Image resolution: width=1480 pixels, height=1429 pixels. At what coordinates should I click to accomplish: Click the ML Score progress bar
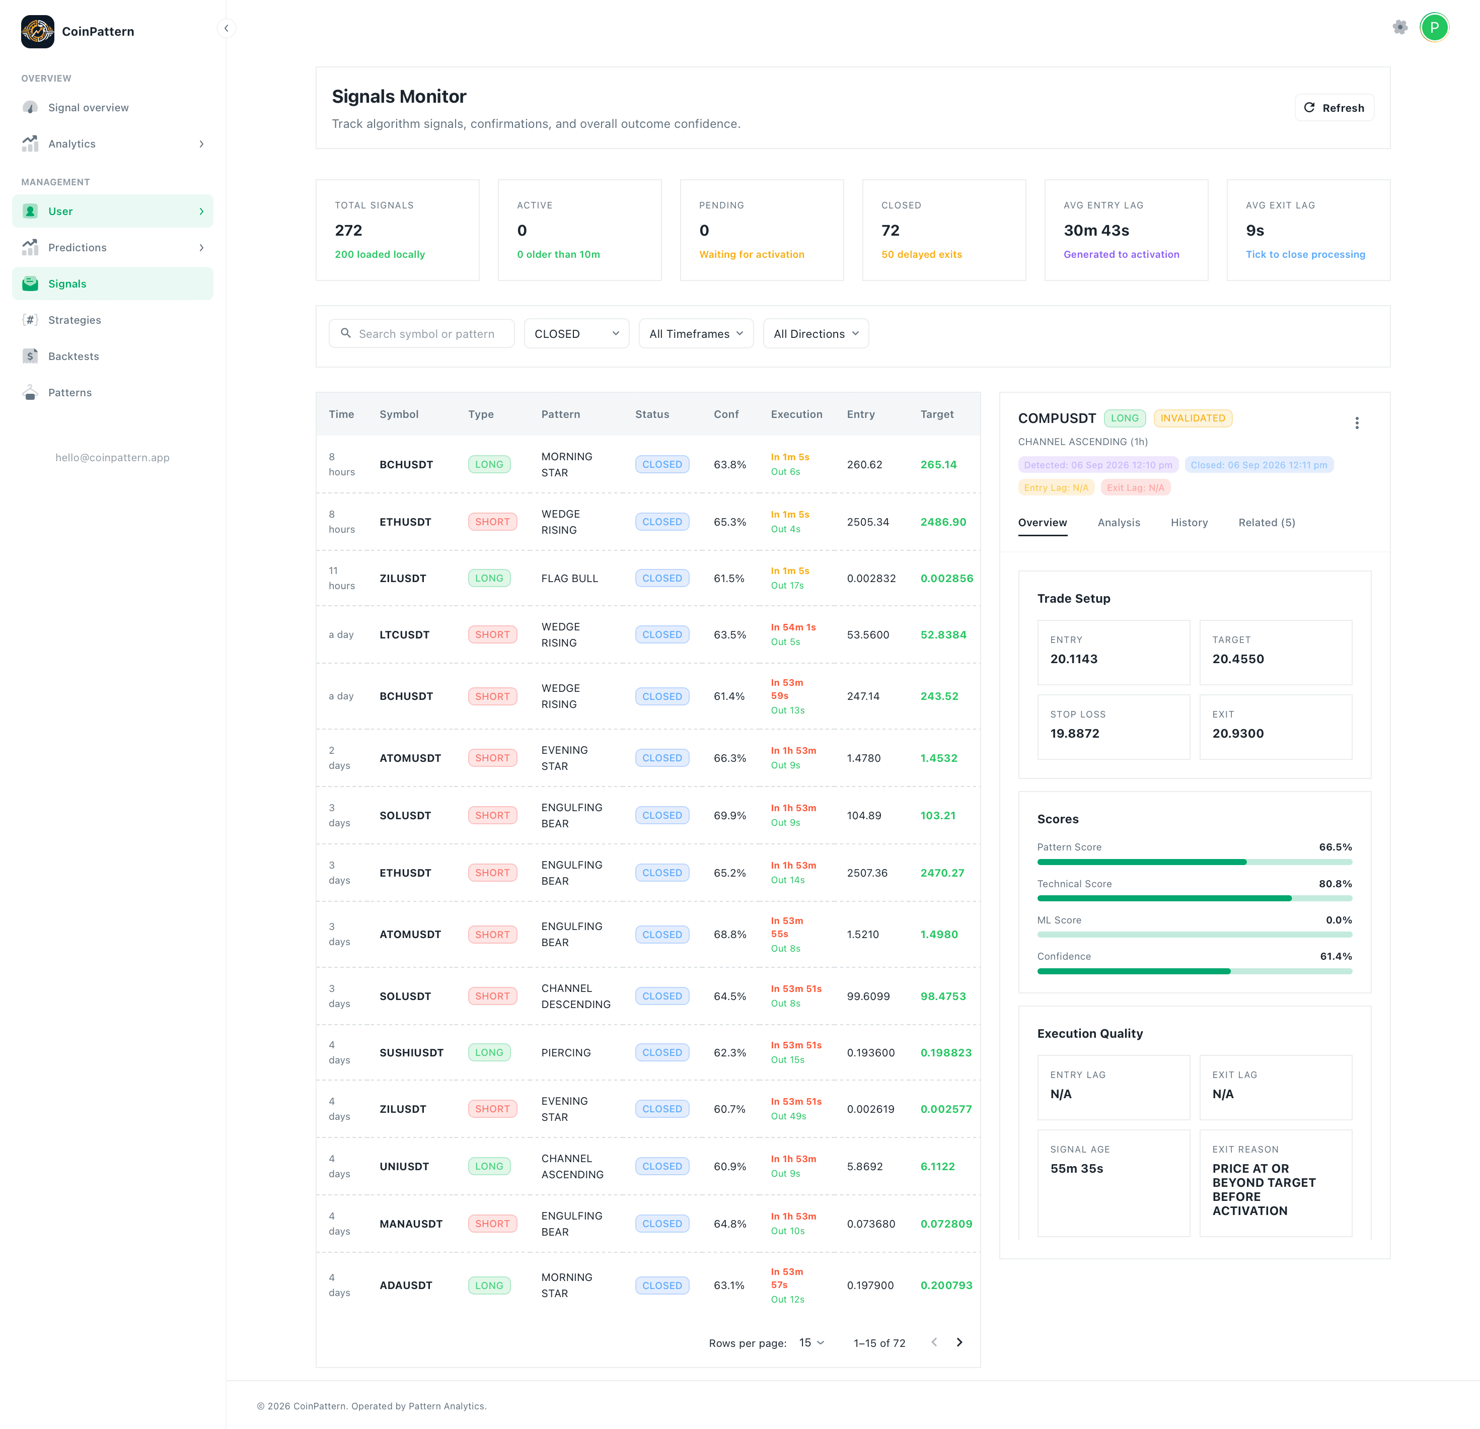(1195, 935)
